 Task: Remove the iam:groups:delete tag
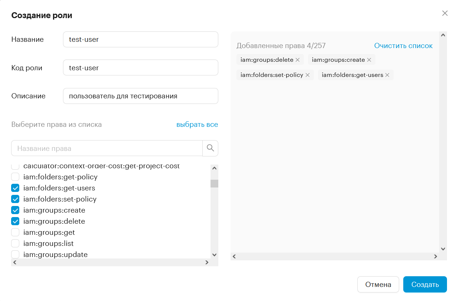click(298, 60)
